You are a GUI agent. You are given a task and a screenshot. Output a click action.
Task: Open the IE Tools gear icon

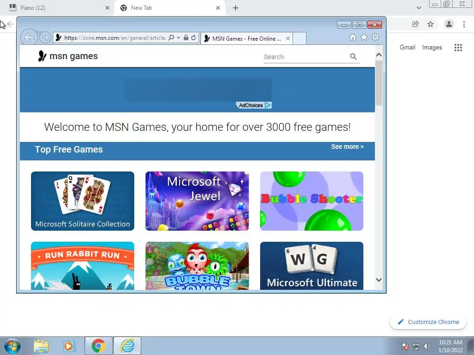(x=375, y=37)
